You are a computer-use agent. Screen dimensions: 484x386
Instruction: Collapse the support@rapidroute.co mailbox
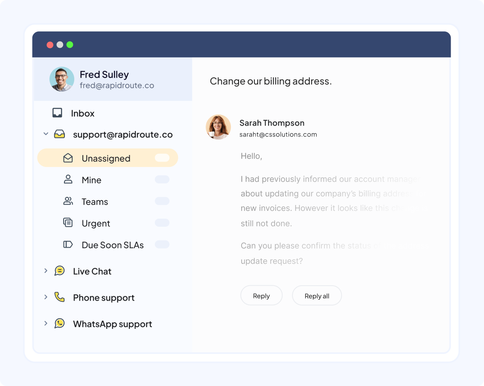coord(46,134)
